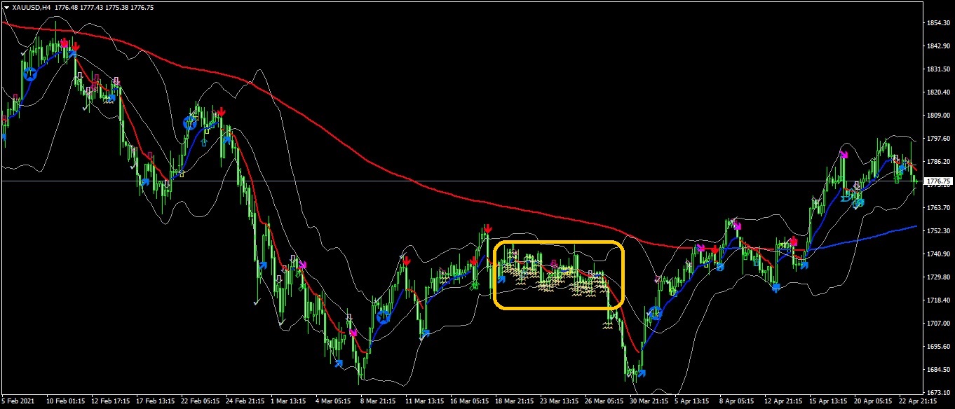The height and width of the screenshot is (409, 955).
Task: Select the blue circle buy signal above 22 Feb
Action: click(189, 123)
